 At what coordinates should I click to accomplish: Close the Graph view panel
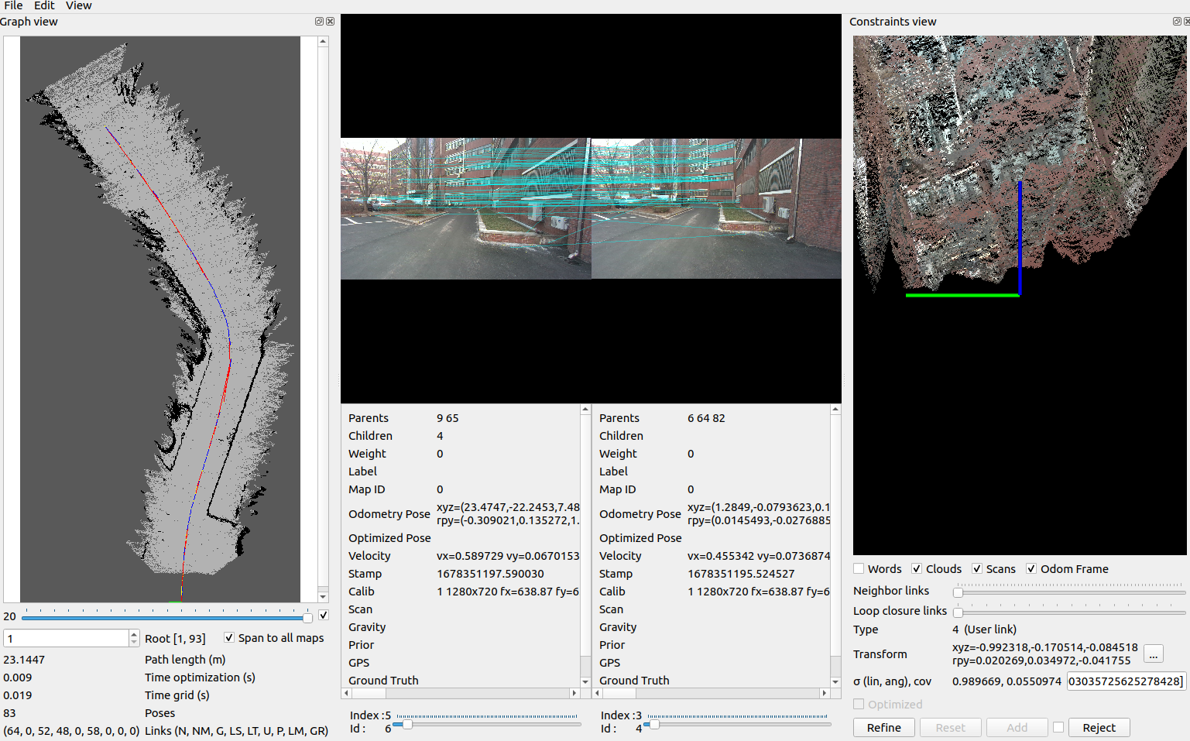[330, 22]
